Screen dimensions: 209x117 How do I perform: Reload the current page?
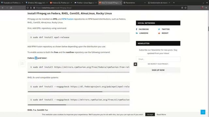[11, 8]
